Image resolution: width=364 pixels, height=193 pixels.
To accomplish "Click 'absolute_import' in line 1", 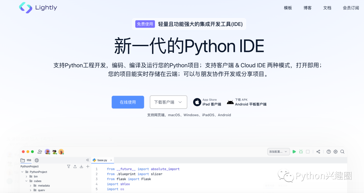I will tap(165, 169).
